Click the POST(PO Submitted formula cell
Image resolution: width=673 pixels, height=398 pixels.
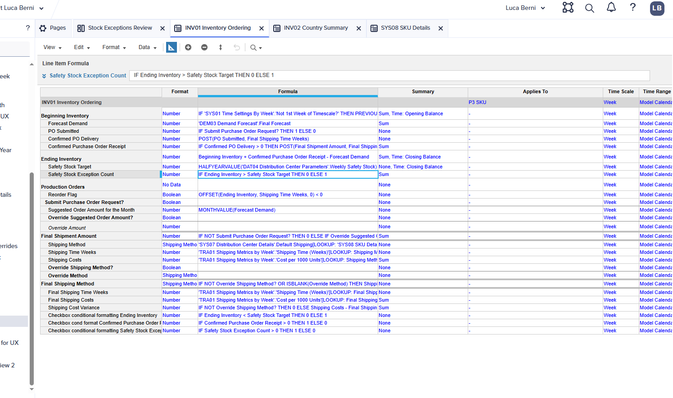(288, 139)
